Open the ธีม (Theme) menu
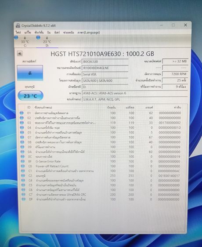Viewport: 202px width, 247px height. tap(49, 33)
